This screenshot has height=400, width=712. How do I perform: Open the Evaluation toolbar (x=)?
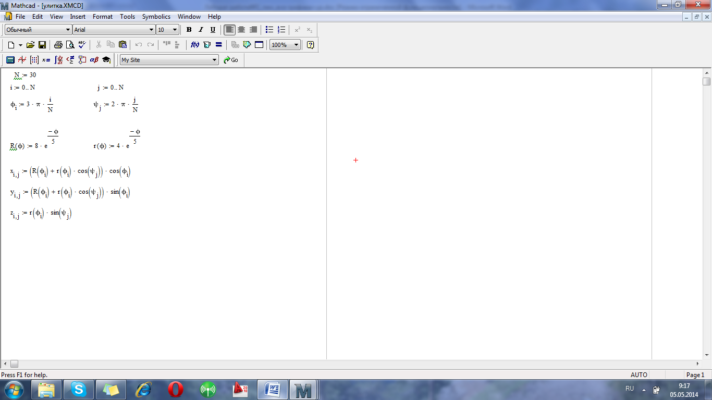46,60
